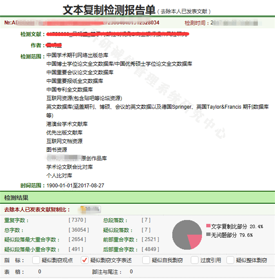
Task: Click 中国学术期刊网络出版总库 entry
Action: click(77, 55)
